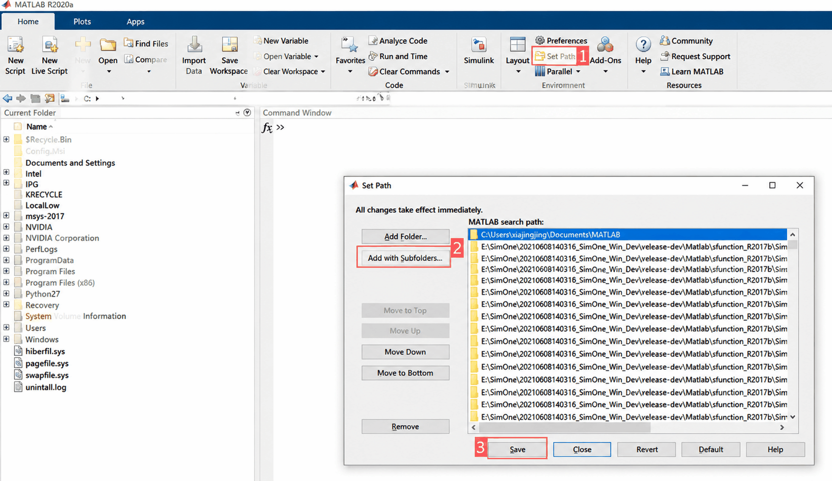The height and width of the screenshot is (481, 832).
Task: Navigate back in folder history
Action: point(7,98)
